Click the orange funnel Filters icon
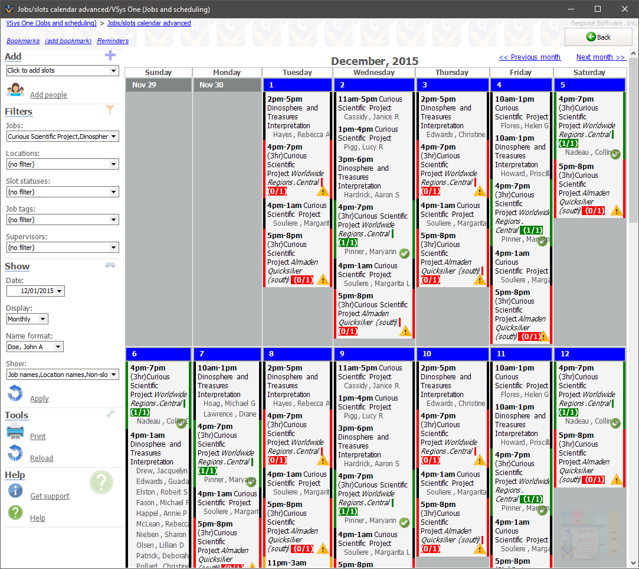Image resolution: width=639 pixels, height=569 pixels. point(110,109)
